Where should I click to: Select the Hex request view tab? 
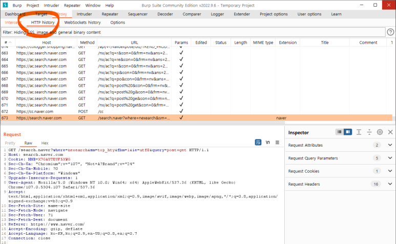tap(45, 143)
